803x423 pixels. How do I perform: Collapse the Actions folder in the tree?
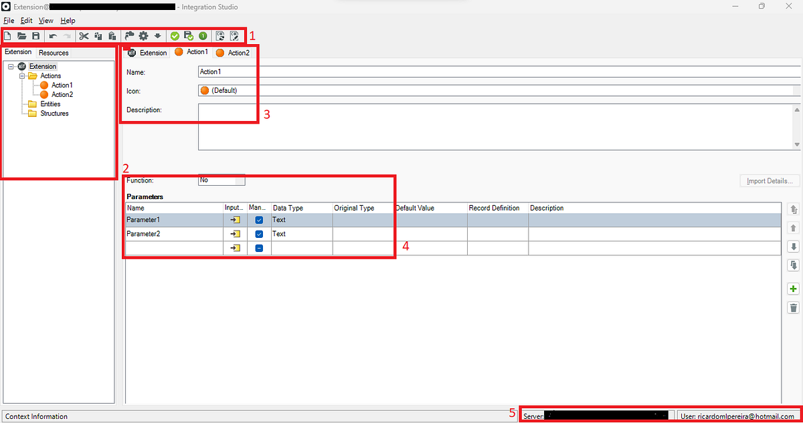click(21, 76)
